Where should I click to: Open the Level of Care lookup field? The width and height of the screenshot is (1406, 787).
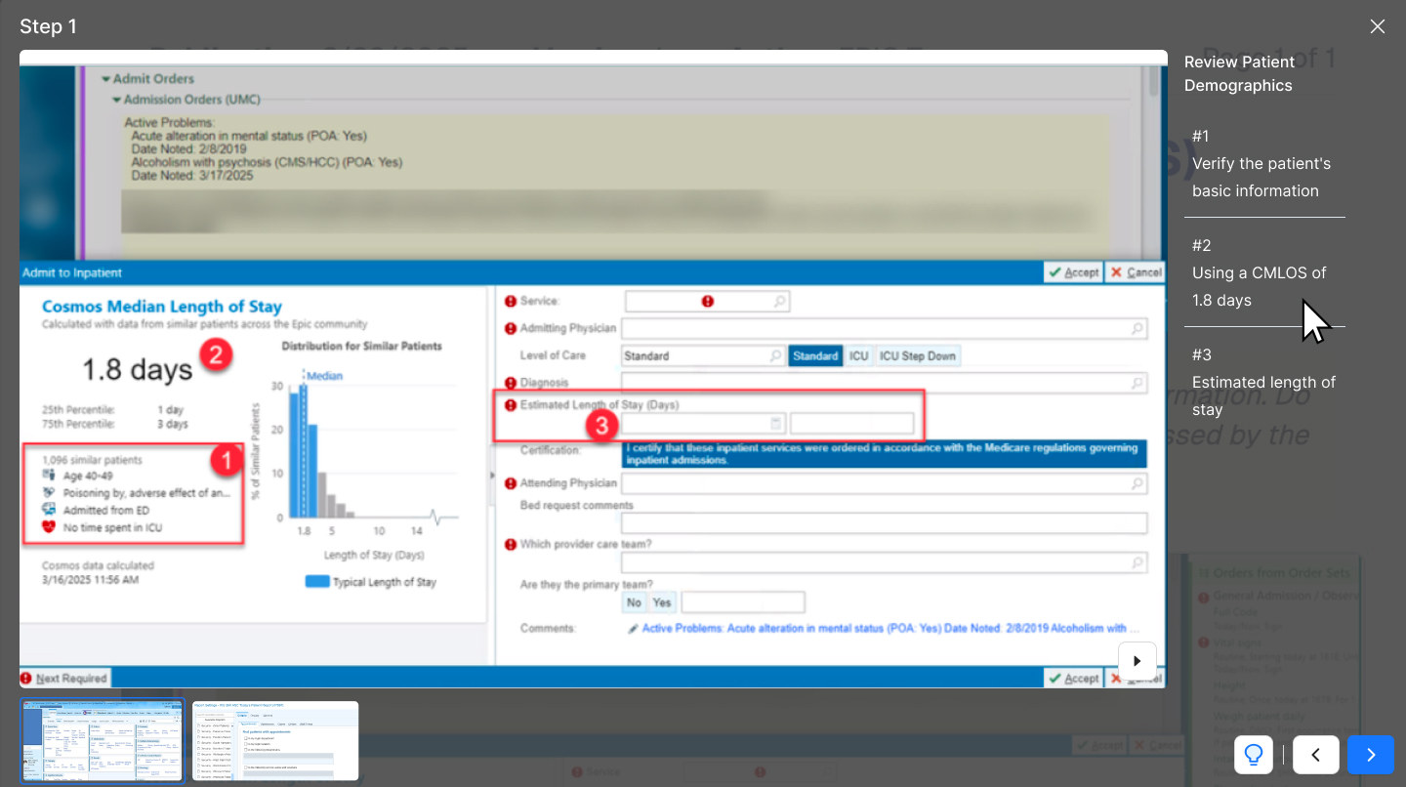pos(703,355)
